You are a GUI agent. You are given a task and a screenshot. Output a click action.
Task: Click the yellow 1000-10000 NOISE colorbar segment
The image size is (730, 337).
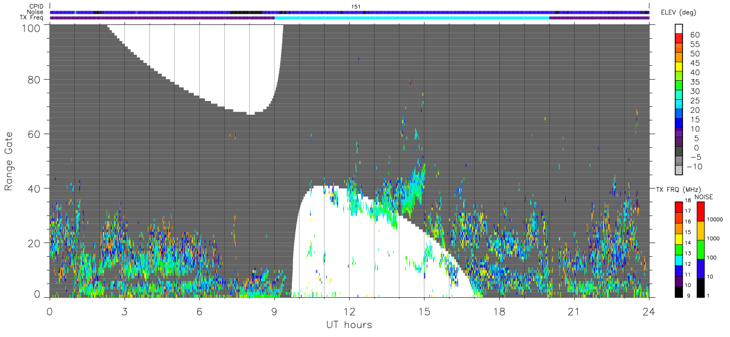(700, 231)
